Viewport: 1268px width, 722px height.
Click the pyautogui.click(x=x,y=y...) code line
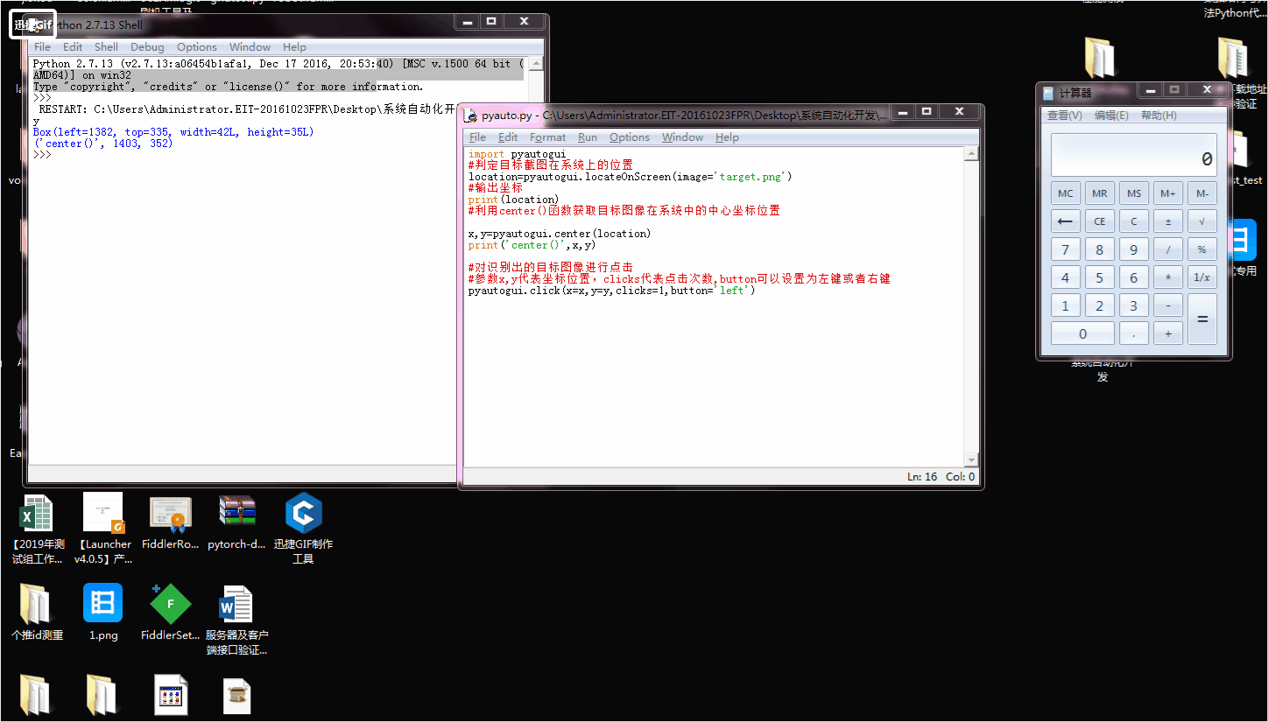coord(611,291)
